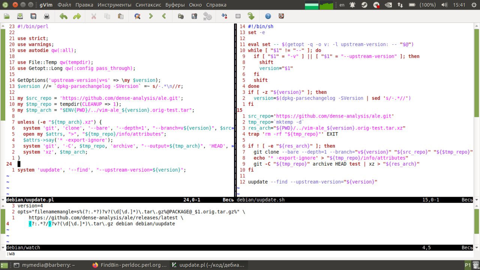This screenshot has height=270, width=480.
Task: Open Vim help question-mark icon
Action: pos(268,16)
